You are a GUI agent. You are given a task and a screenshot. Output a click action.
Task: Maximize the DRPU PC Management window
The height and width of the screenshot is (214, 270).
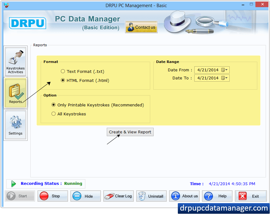click(x=251, y=4)
